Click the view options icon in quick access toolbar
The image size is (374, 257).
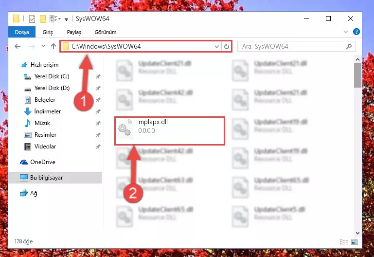click(53, 18)
